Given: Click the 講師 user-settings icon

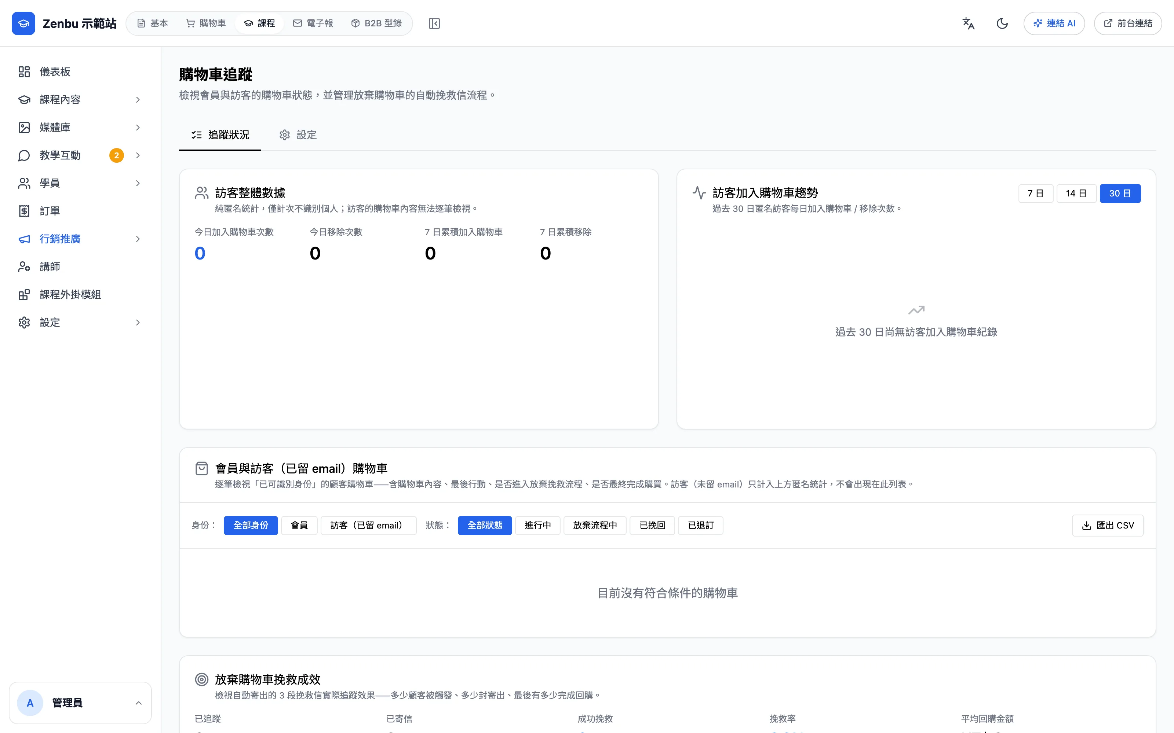Looking at the screenshot, I should click(x=24, y=267).
